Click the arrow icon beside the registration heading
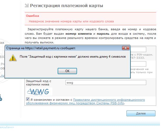This screenshot has height=131, width=162. (x=27, y=6)
